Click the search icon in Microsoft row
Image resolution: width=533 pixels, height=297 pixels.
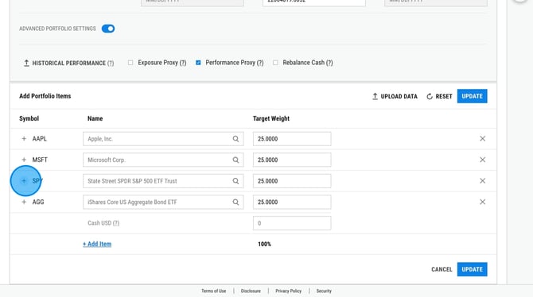point(235,160)
